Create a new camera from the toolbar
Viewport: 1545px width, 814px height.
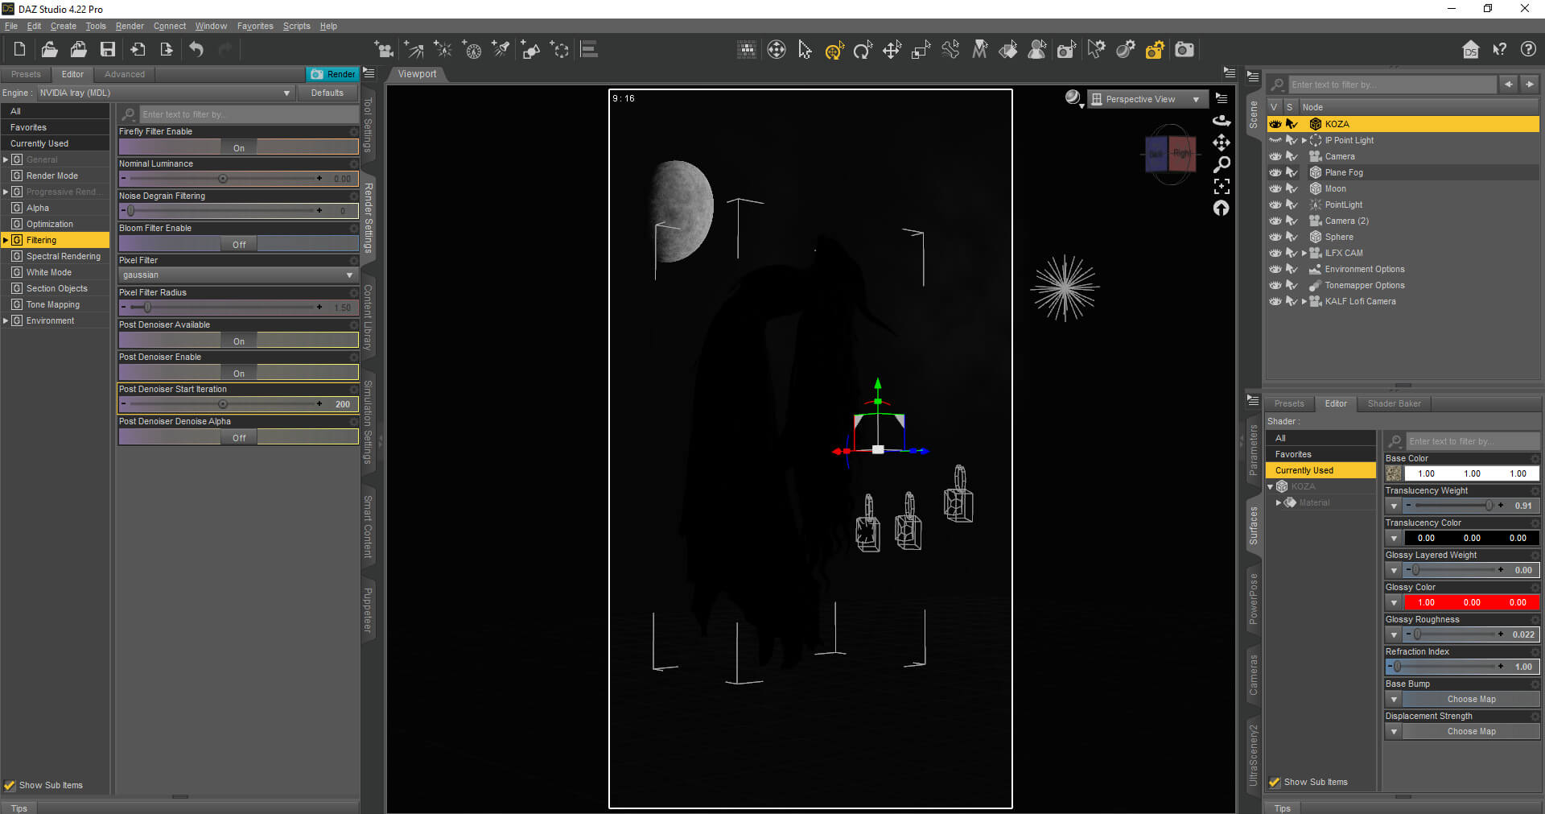pyautogui.click(x=385, y=50)
